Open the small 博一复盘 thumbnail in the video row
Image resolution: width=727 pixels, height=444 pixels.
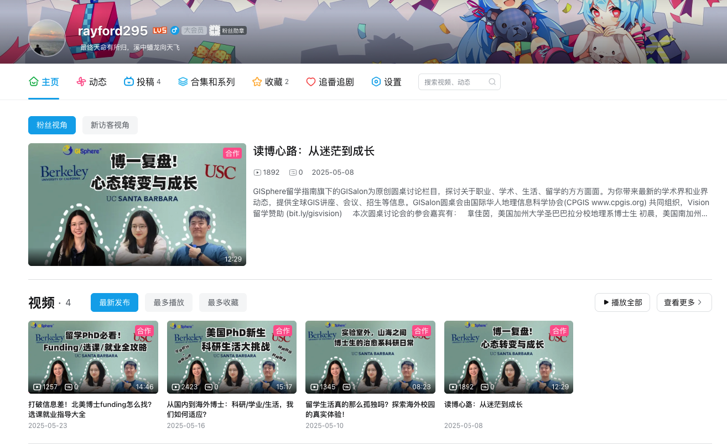coord(508,357)
